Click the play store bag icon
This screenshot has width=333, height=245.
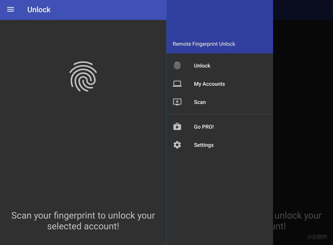point(177,127)
